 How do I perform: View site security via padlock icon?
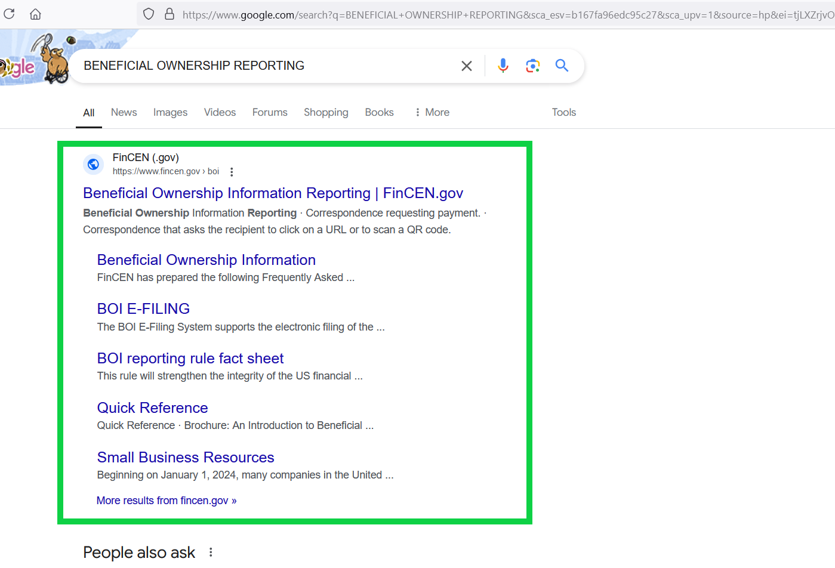pos(170,14)
